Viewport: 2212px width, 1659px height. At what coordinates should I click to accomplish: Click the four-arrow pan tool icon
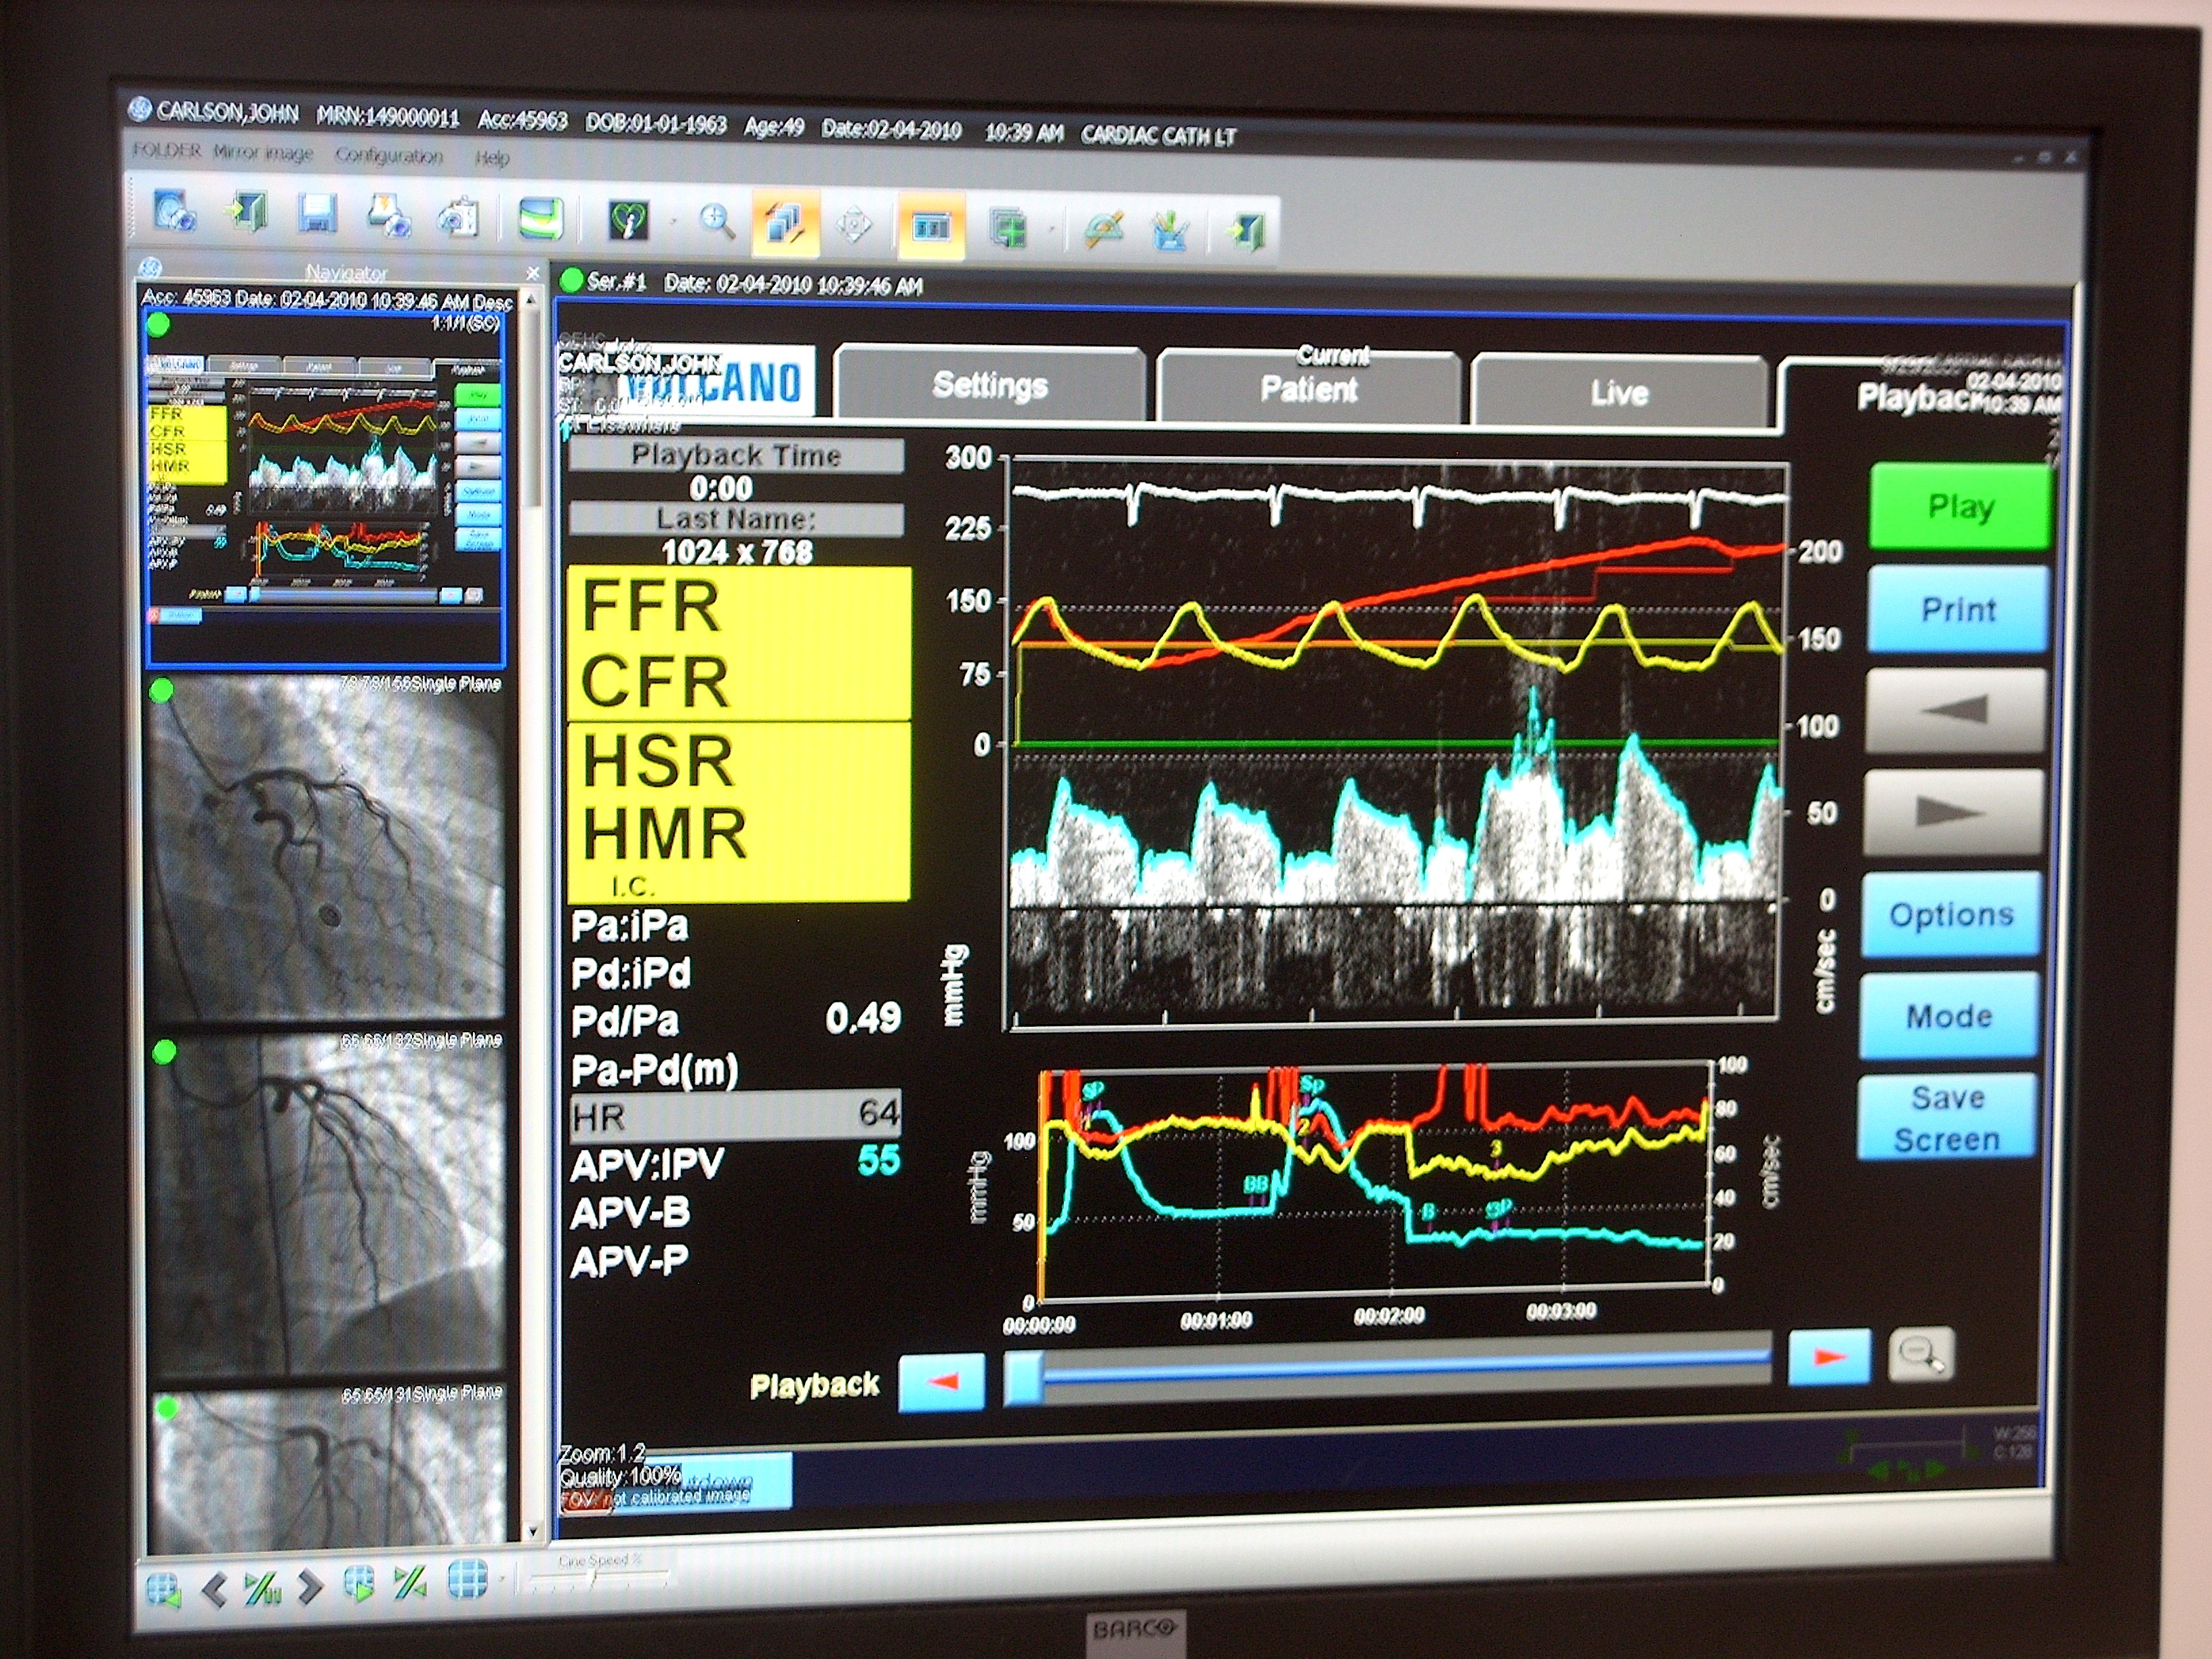coord(853,225)
